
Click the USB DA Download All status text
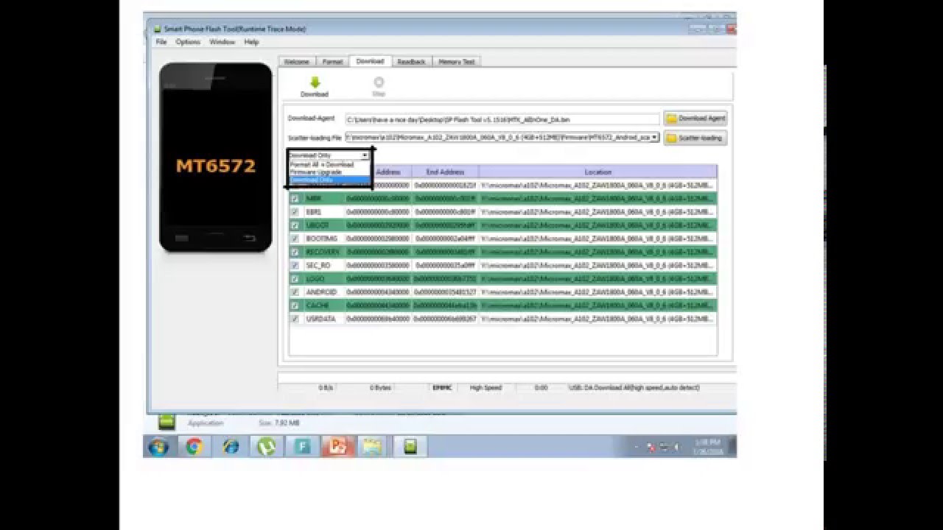(634, 387)
